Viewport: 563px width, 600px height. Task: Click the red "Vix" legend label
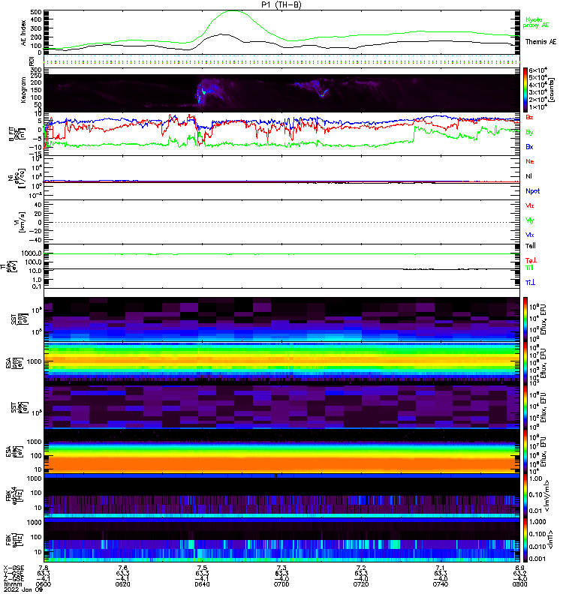click(530, 205)
